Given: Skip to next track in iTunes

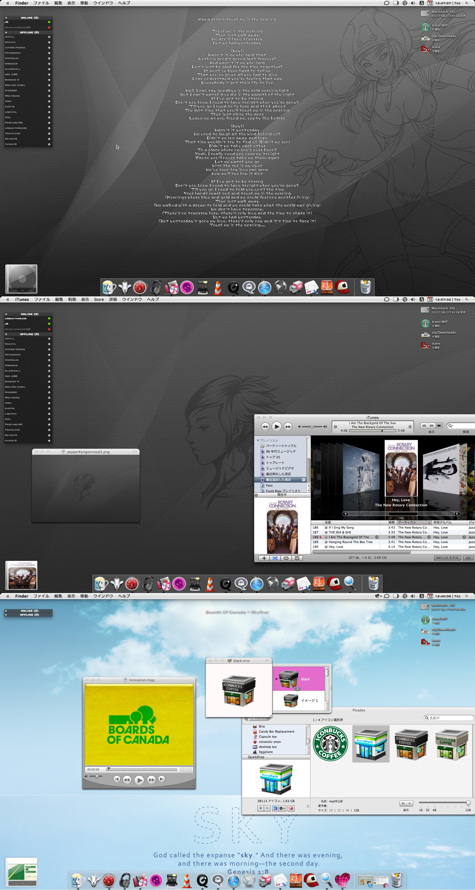Looking at the screenshot, I should point(288,427).
